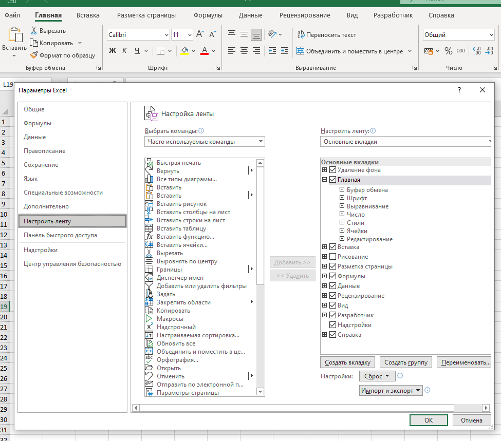Click the borders icon in the Шрифт group
The image size is (501, 441).
(160, 50)
